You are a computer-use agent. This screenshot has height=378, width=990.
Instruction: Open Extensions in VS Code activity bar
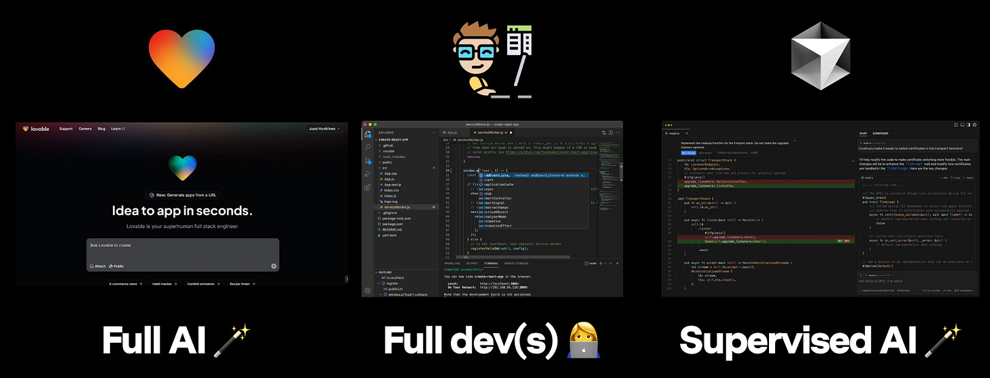(x=367, y=187)
